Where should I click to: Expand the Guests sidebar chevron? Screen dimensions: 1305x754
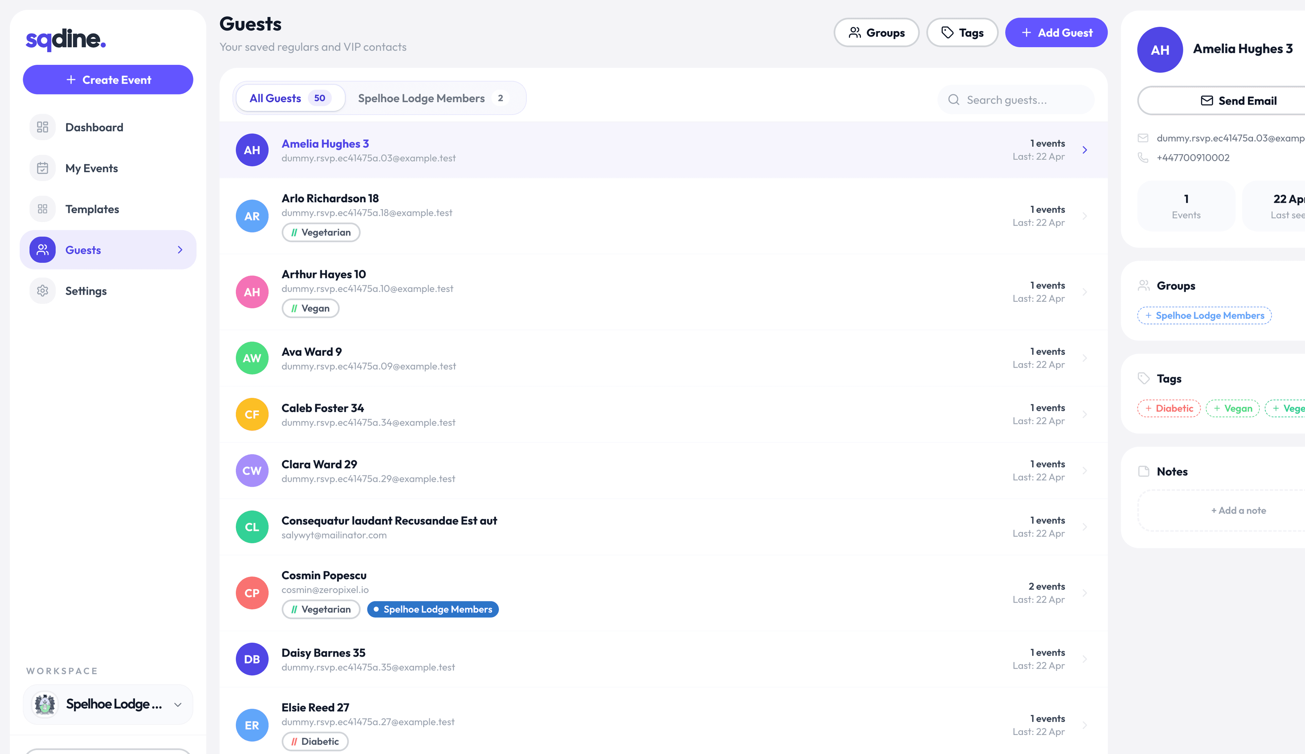[x=180, y=250]
